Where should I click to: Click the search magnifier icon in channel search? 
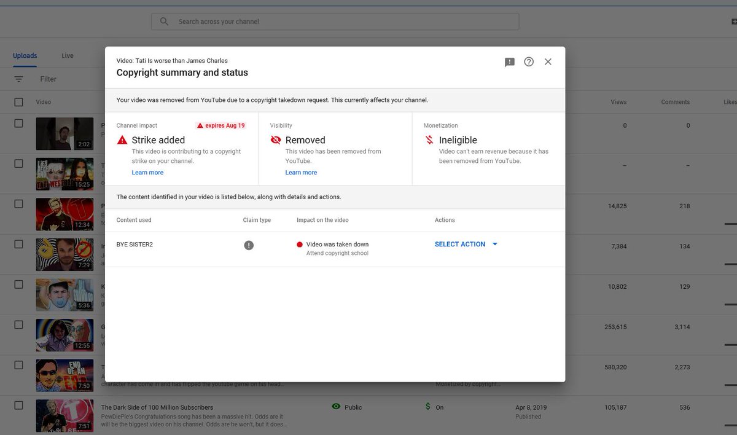pos(164,22)
